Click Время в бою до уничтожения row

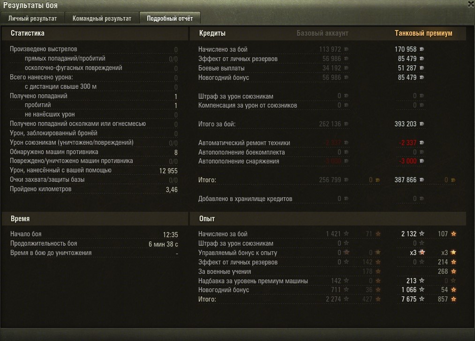point(94,253)
